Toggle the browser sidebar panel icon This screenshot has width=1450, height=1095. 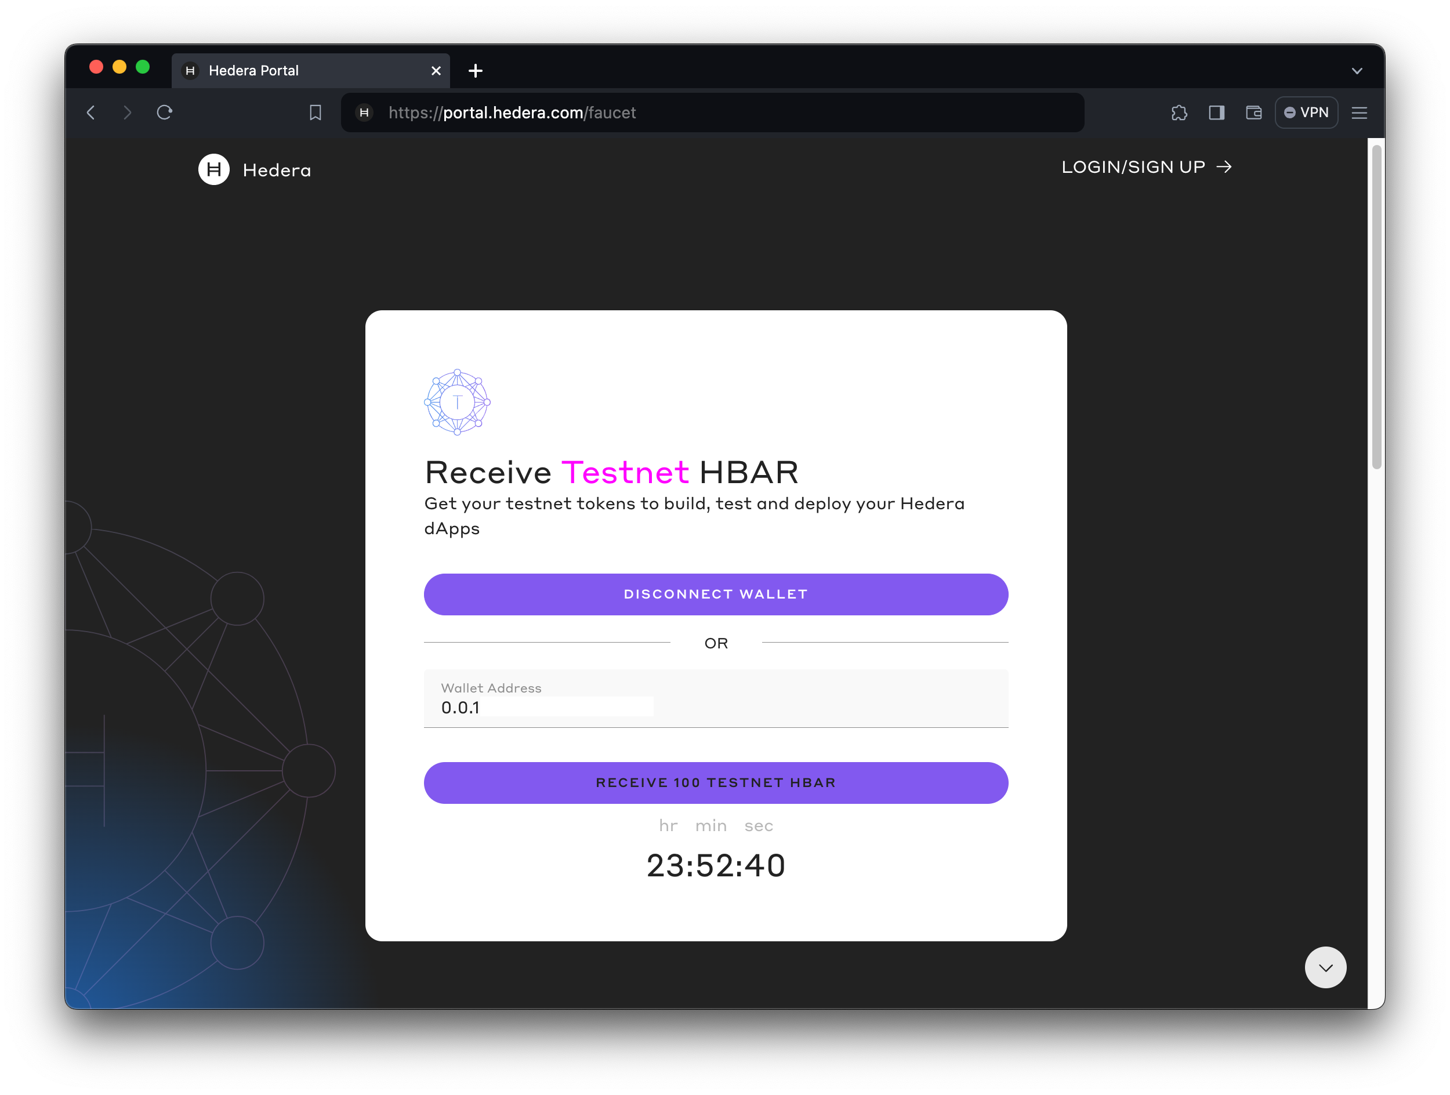[x=1216, y=113]
